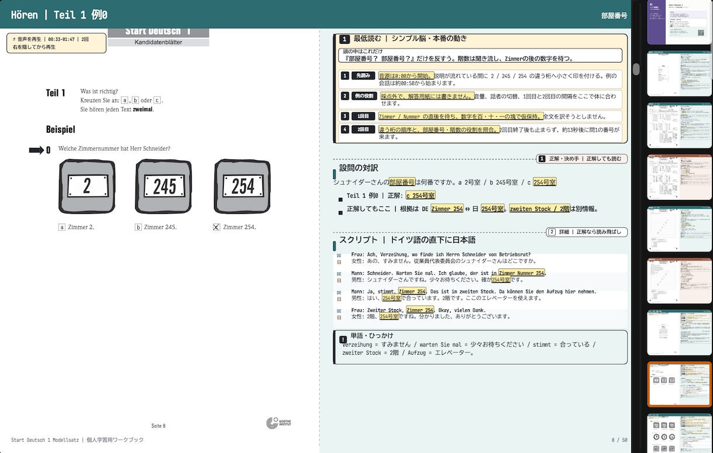Open the fifth page thumbnail in sidebar
The width and height of the screenshot is (713, 453).
pos(679,229)
